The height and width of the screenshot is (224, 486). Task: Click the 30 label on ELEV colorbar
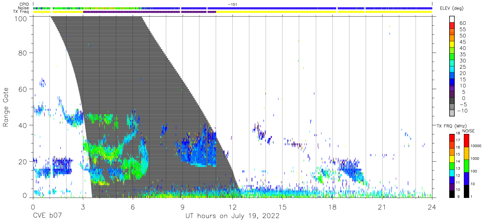[x=463, y=61]
